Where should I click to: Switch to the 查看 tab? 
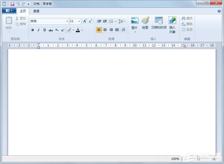coord(36,11)
